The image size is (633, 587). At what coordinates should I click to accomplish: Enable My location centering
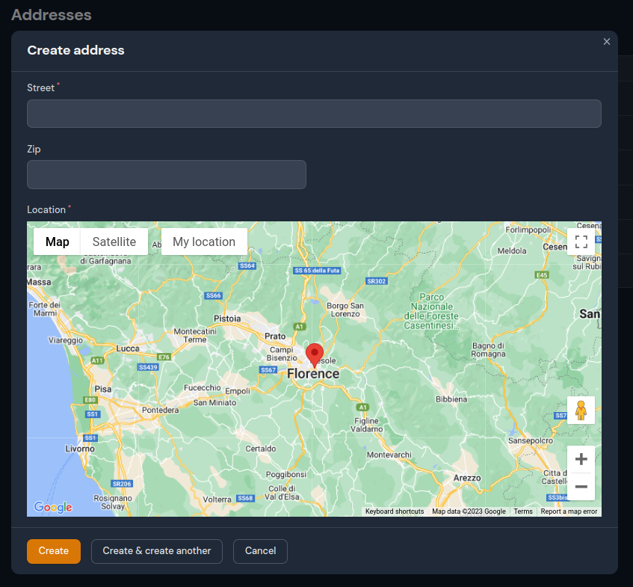(x=203, y=242)
